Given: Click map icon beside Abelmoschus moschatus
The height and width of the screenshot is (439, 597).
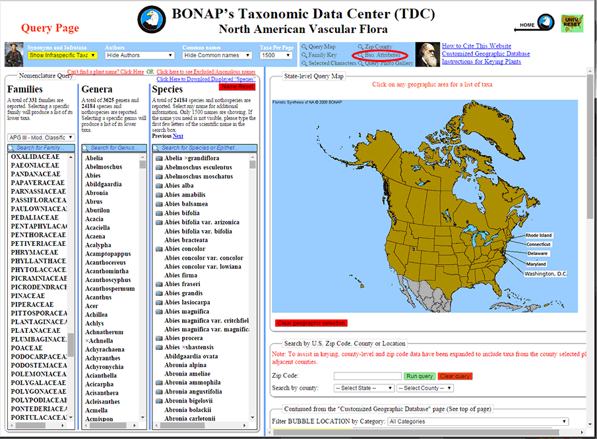Looking at the screenshot, I should click(159, 177).
